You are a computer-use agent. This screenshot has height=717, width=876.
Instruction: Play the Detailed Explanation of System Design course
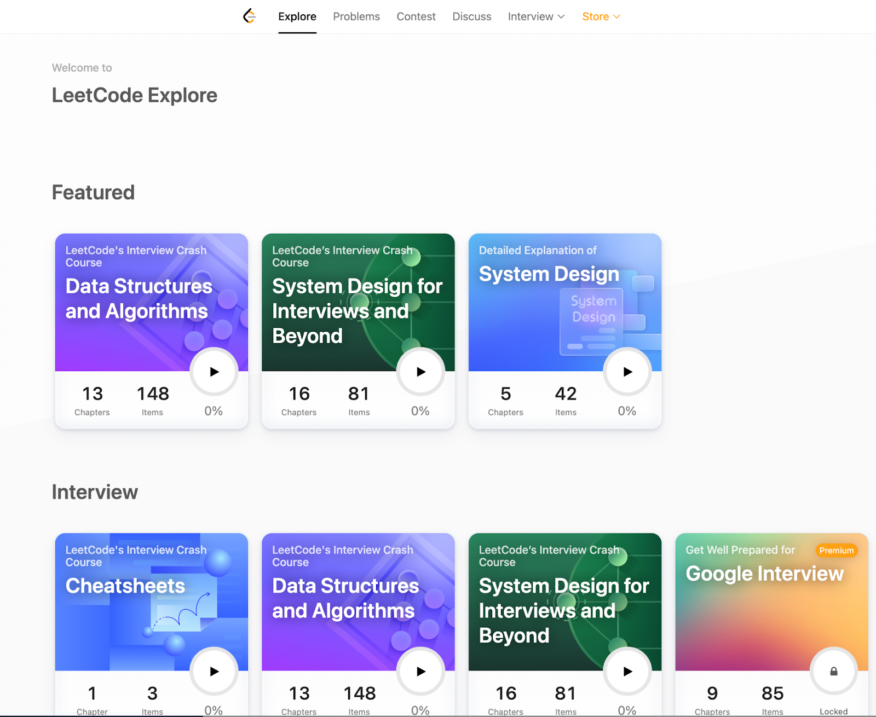tap(627, 372)
